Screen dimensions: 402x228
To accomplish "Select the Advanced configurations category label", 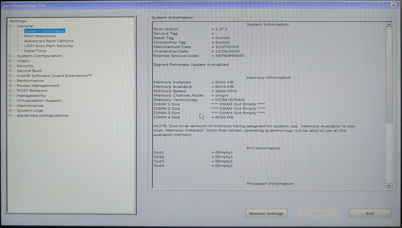I will [43, 116].
